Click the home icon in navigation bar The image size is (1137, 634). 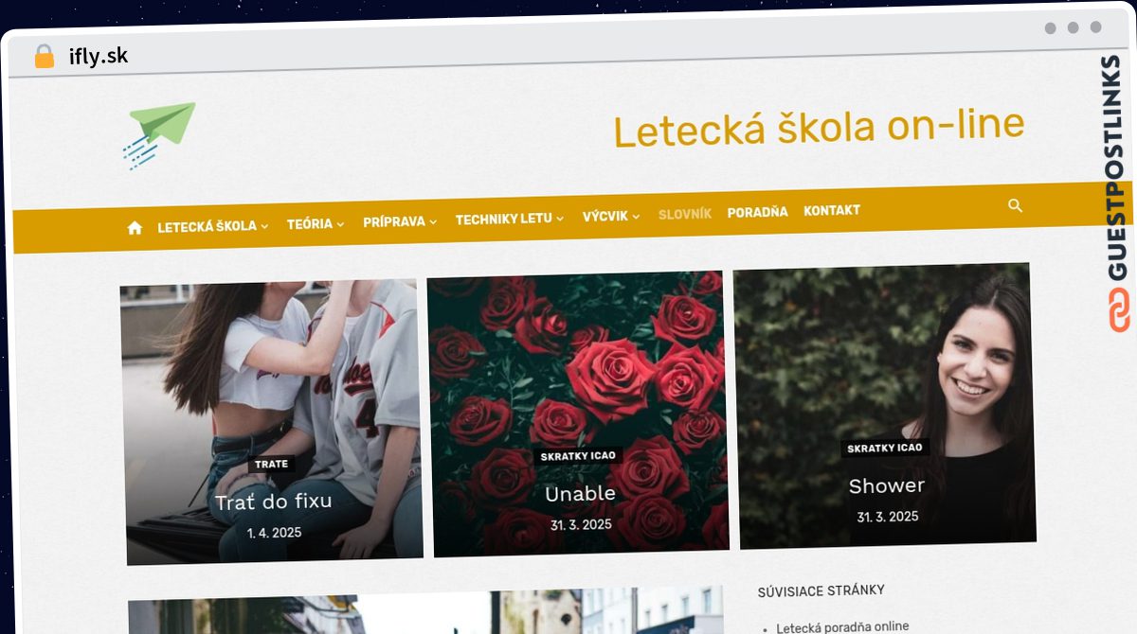[x=135, y=227]
